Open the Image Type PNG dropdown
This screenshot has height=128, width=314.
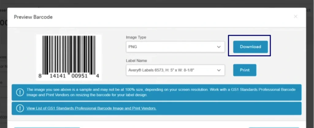point(175,47)
